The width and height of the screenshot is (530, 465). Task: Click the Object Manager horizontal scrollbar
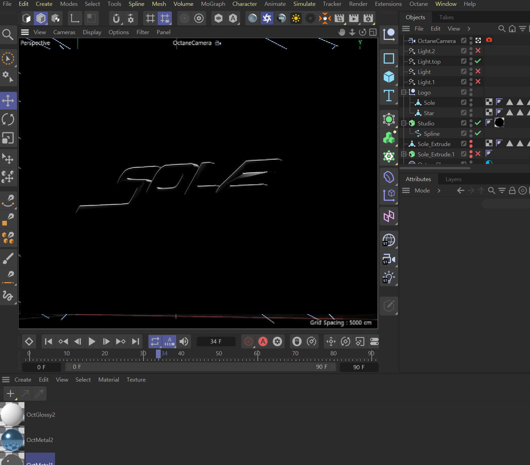pos(435,168)
